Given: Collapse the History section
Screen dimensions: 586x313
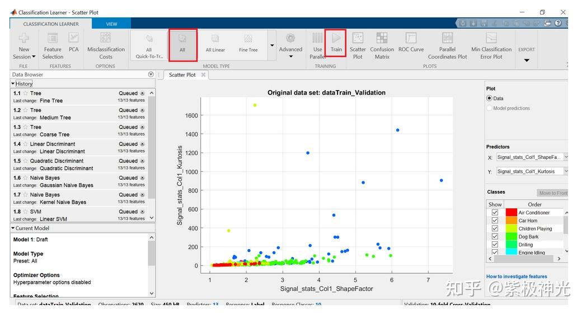Looking at the screenshot, I should [13, 84].
